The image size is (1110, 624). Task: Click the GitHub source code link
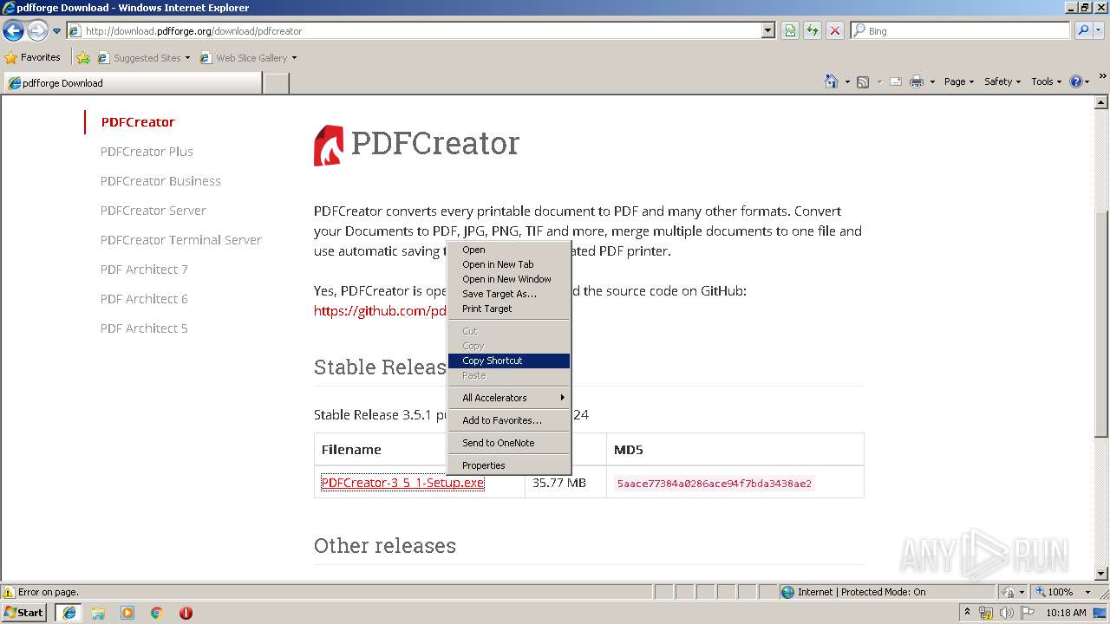(380, 311)
